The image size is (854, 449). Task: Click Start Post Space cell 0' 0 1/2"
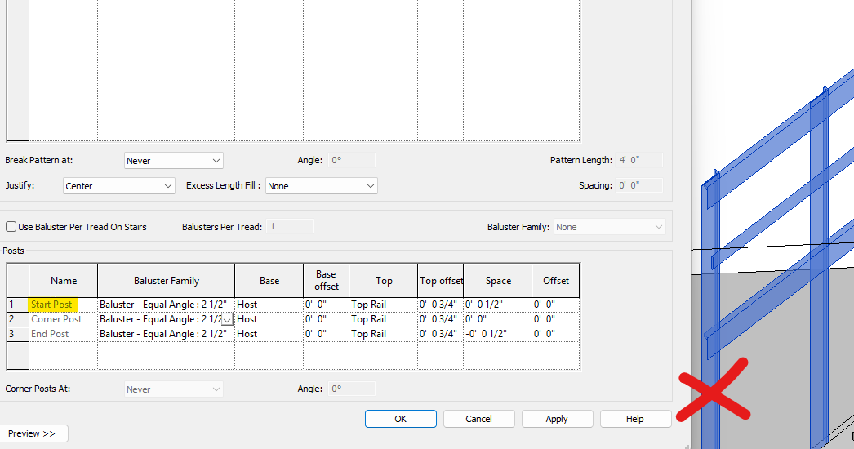pos(498,305)
